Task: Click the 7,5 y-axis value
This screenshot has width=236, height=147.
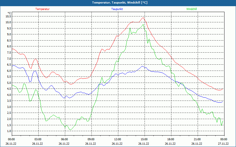Action: point(9,53)
